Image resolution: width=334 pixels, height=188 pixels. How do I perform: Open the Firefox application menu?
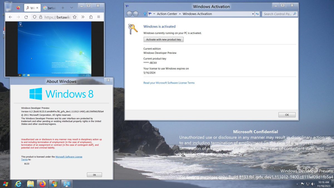tap(99, 17)
